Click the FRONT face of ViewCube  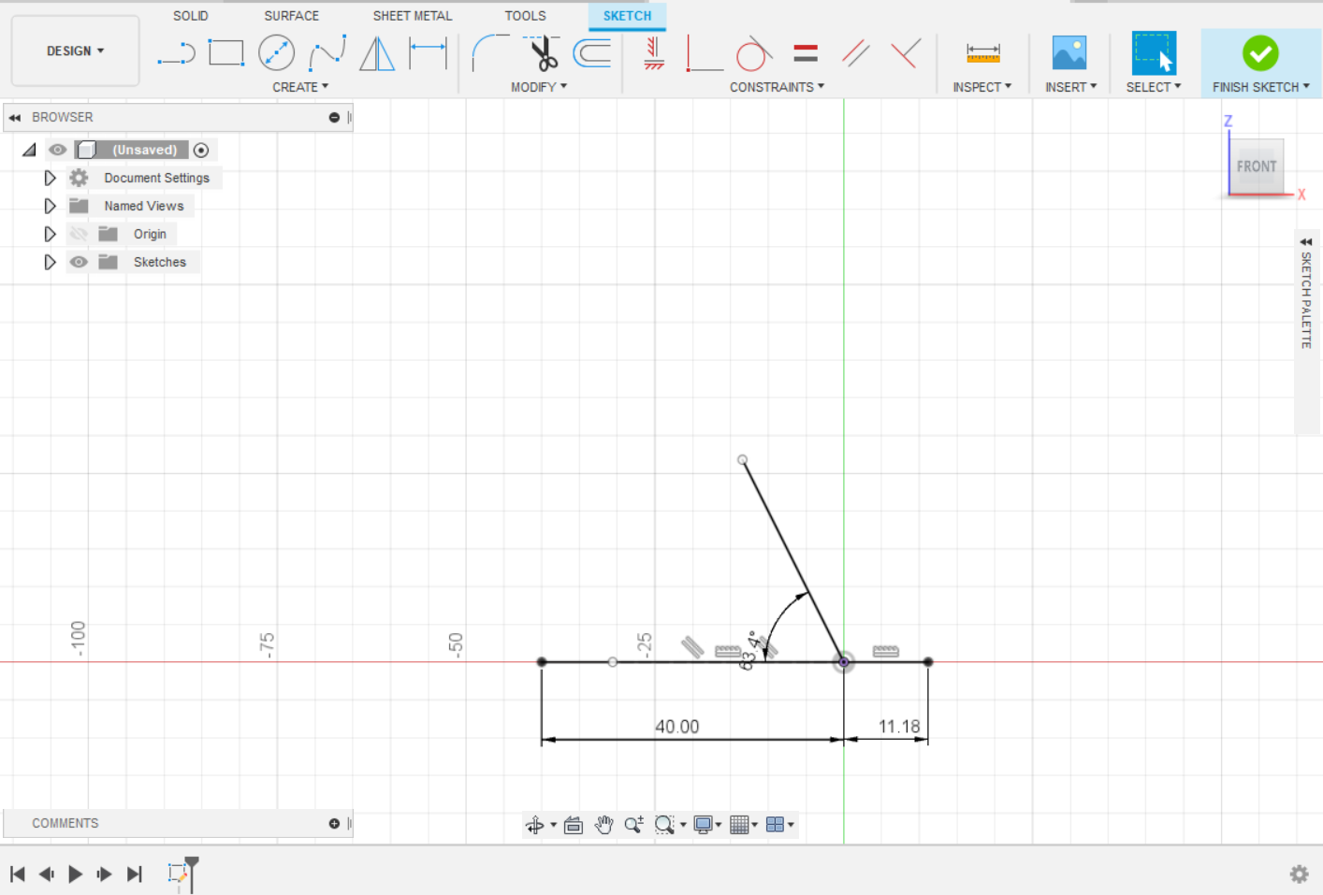(x=1257, y=166)
